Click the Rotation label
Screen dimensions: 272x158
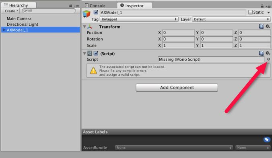pyautogui.click(x=95, y=39)
